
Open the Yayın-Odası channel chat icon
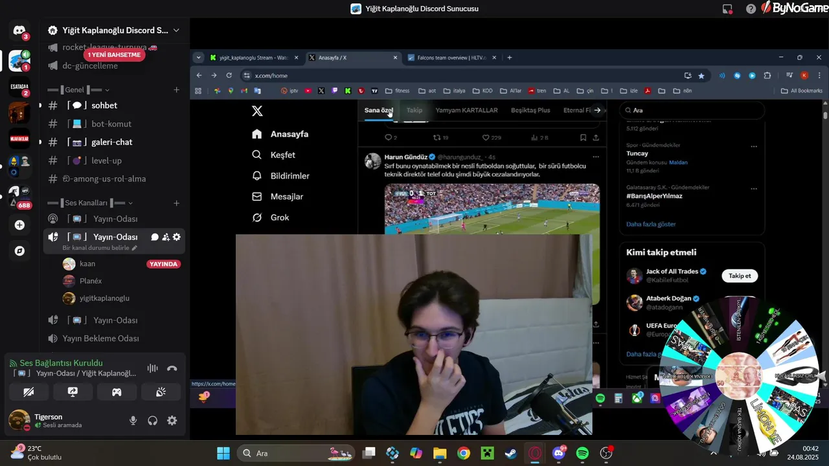tap(155, 238)
